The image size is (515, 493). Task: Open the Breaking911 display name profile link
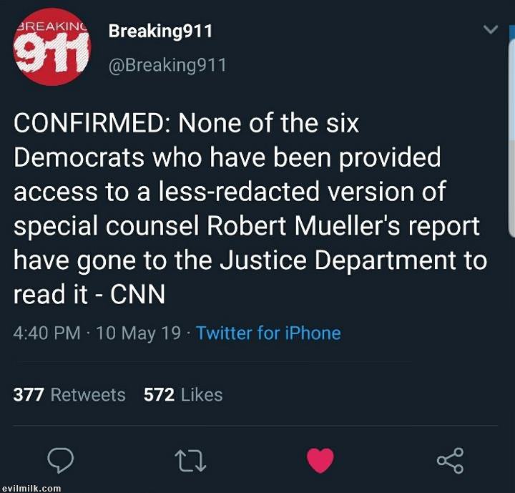point(160,31)
